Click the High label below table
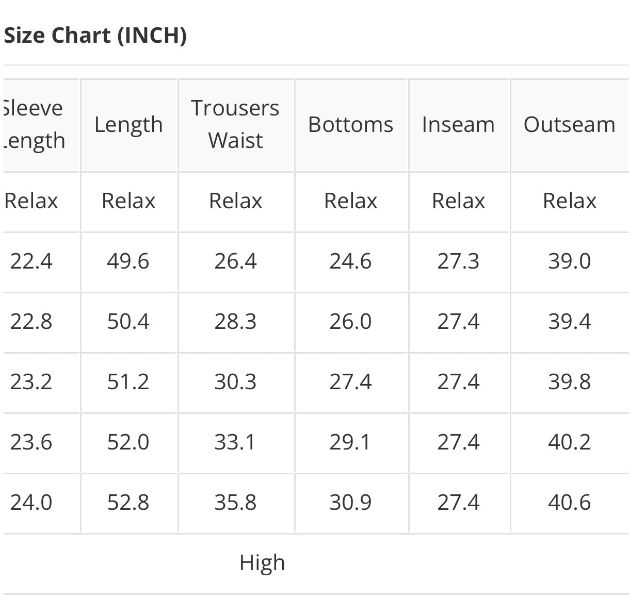This screenshot has height=599, width=629. (262, 563)
